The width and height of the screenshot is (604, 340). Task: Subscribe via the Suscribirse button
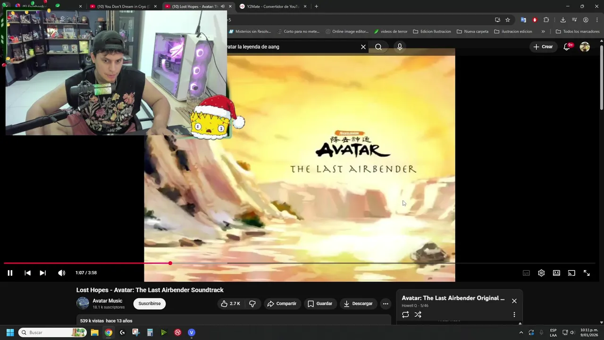tap(150, 304)
